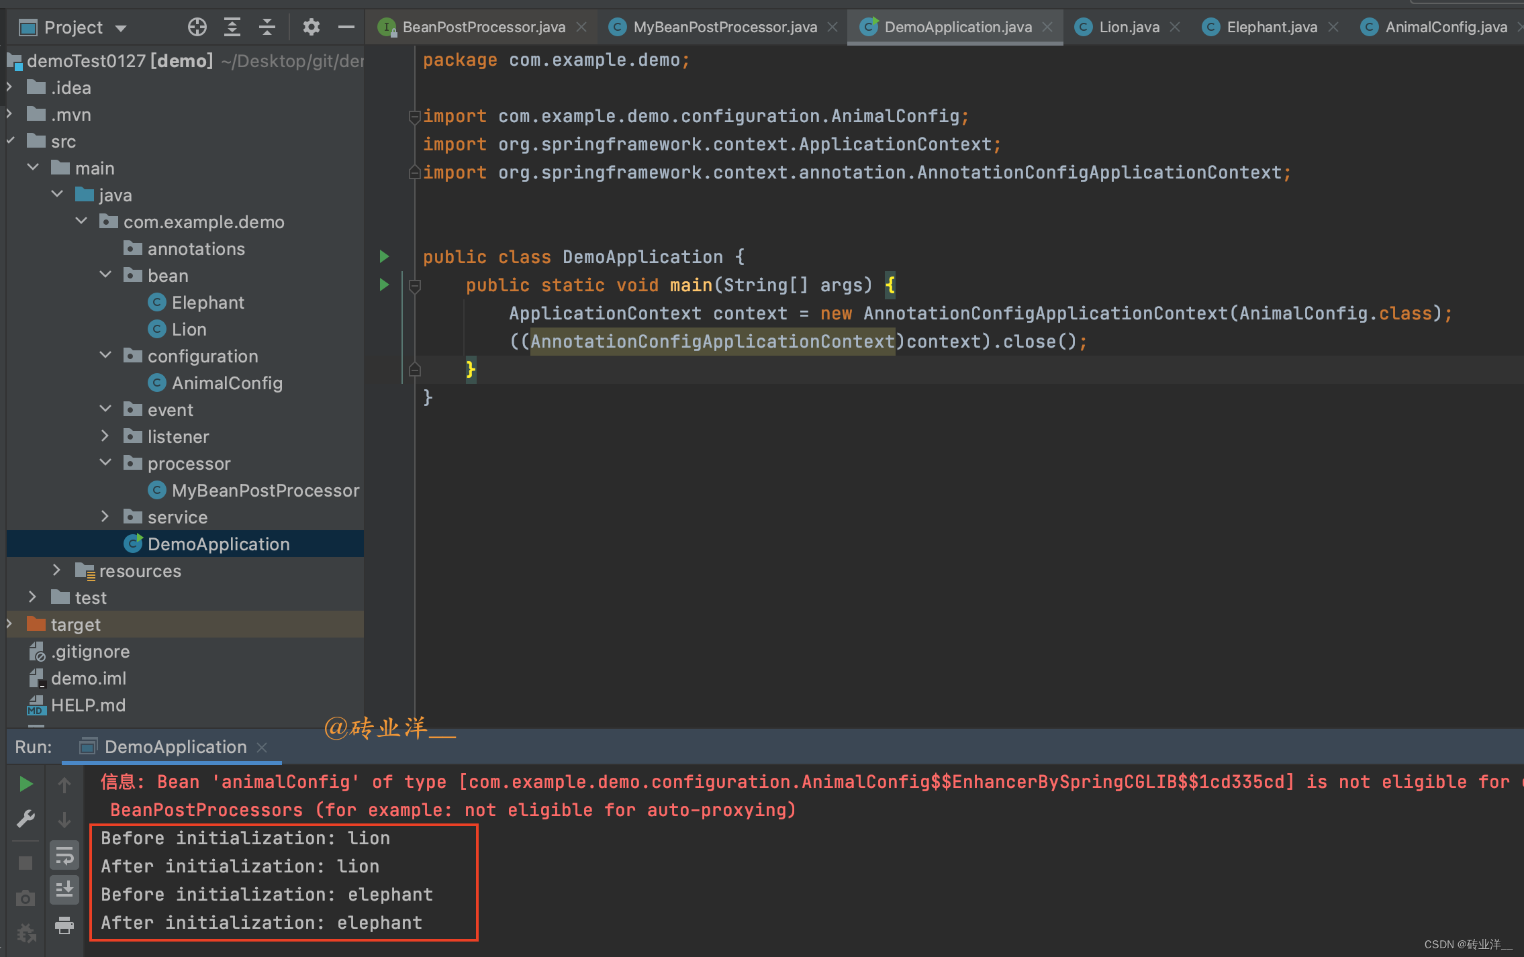
Task: Close the DemoApplication run tab
Action: tap(262, 747)
